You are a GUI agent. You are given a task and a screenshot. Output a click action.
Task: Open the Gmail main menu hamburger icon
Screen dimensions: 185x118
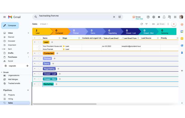point(4,17)
